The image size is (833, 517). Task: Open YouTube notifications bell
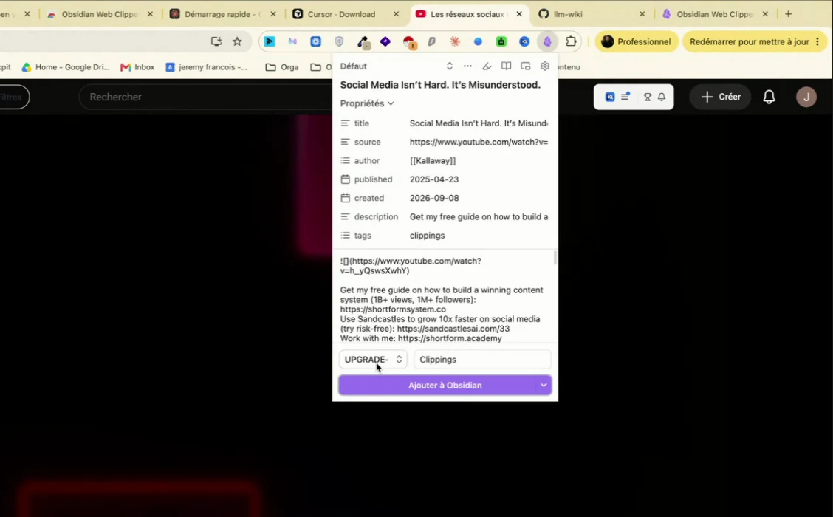coord(769,97)
